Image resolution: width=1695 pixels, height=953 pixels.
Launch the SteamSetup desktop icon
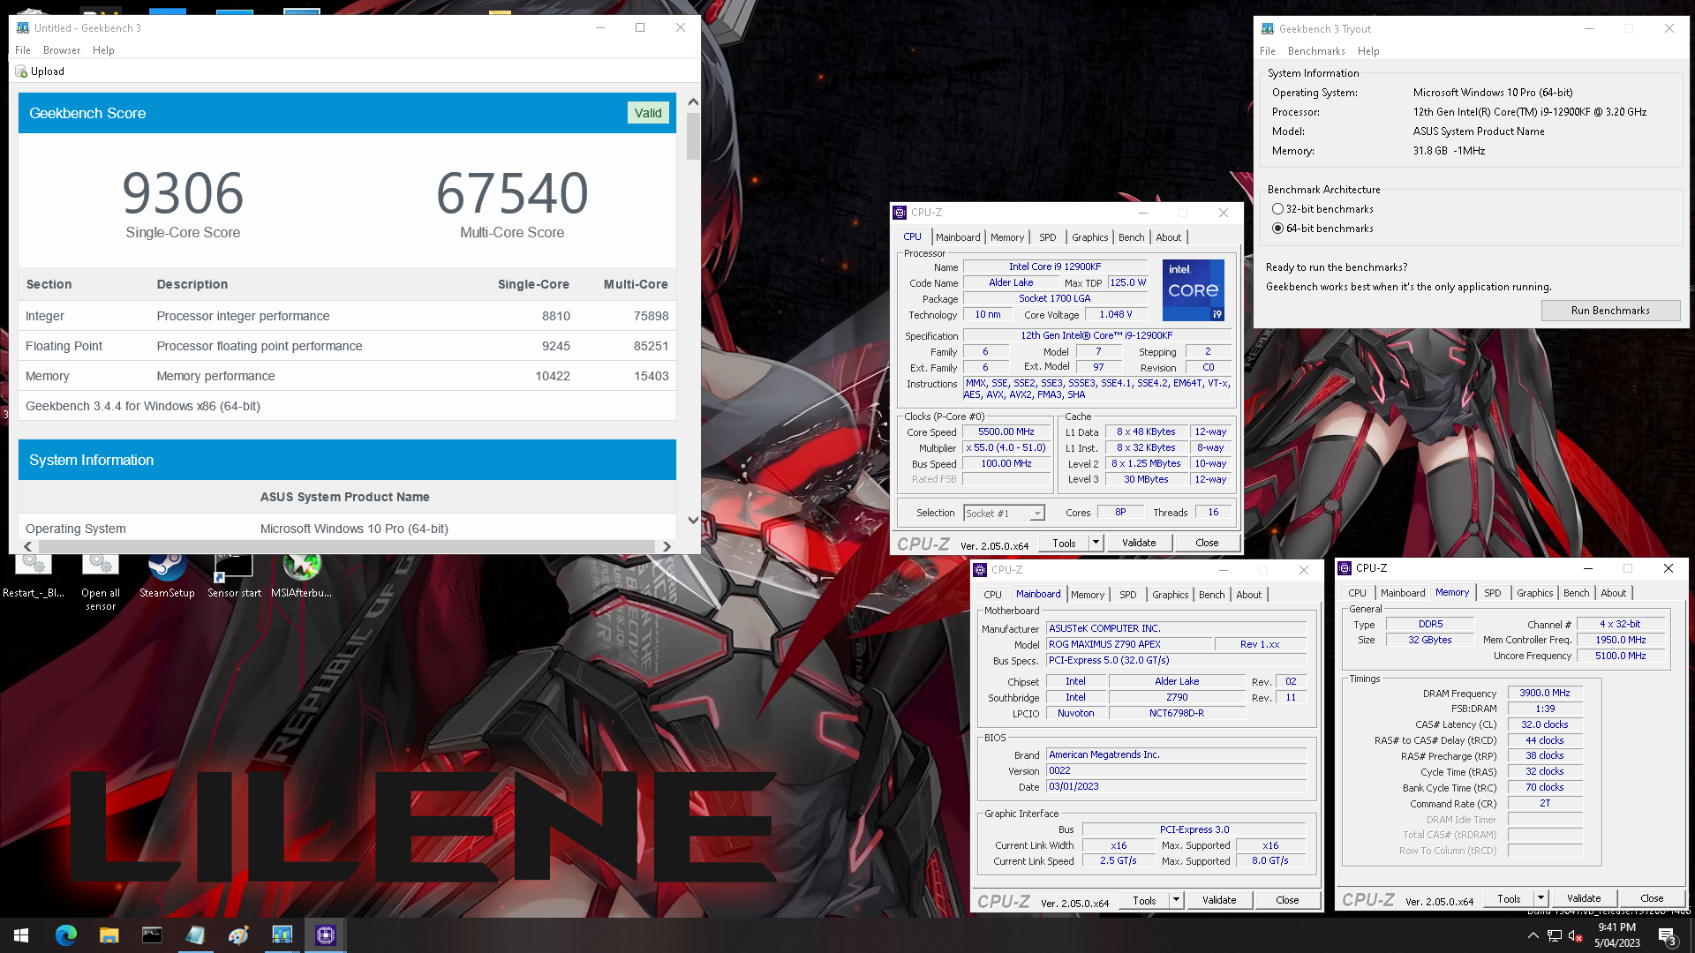click(167, 575)
